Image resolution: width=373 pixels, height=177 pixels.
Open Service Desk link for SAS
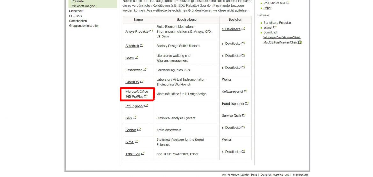point(231,116)
